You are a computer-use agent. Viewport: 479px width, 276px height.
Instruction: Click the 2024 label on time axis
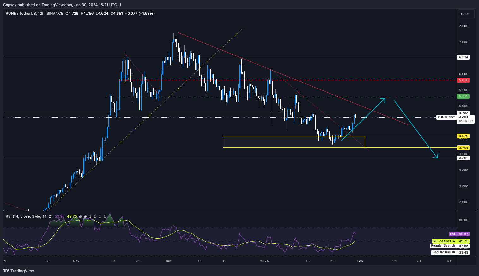264,261
